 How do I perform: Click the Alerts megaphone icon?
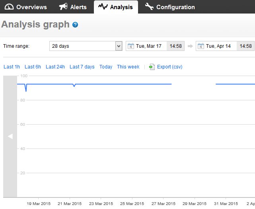(x=63, y=7)
